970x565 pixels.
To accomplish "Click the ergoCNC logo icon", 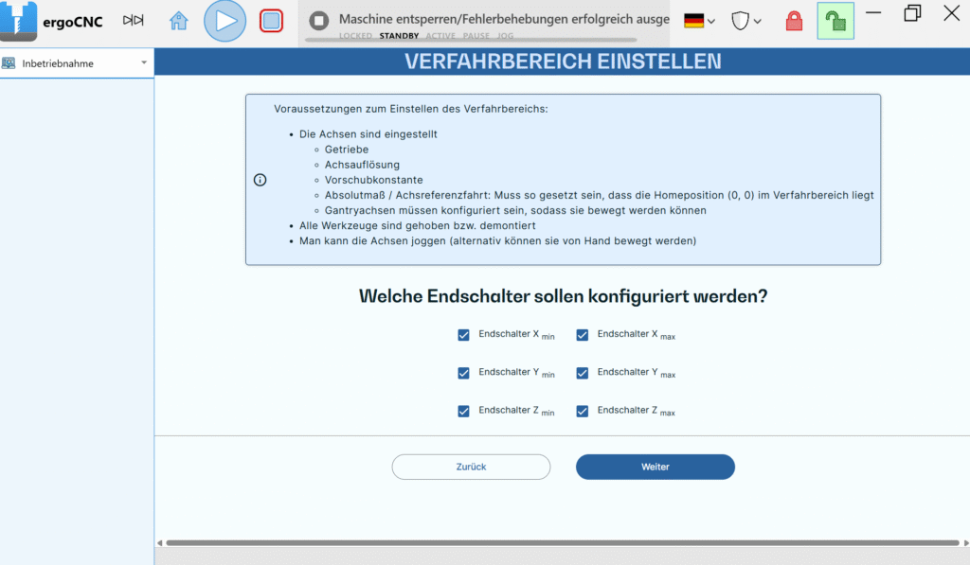I will click(19, 21).
